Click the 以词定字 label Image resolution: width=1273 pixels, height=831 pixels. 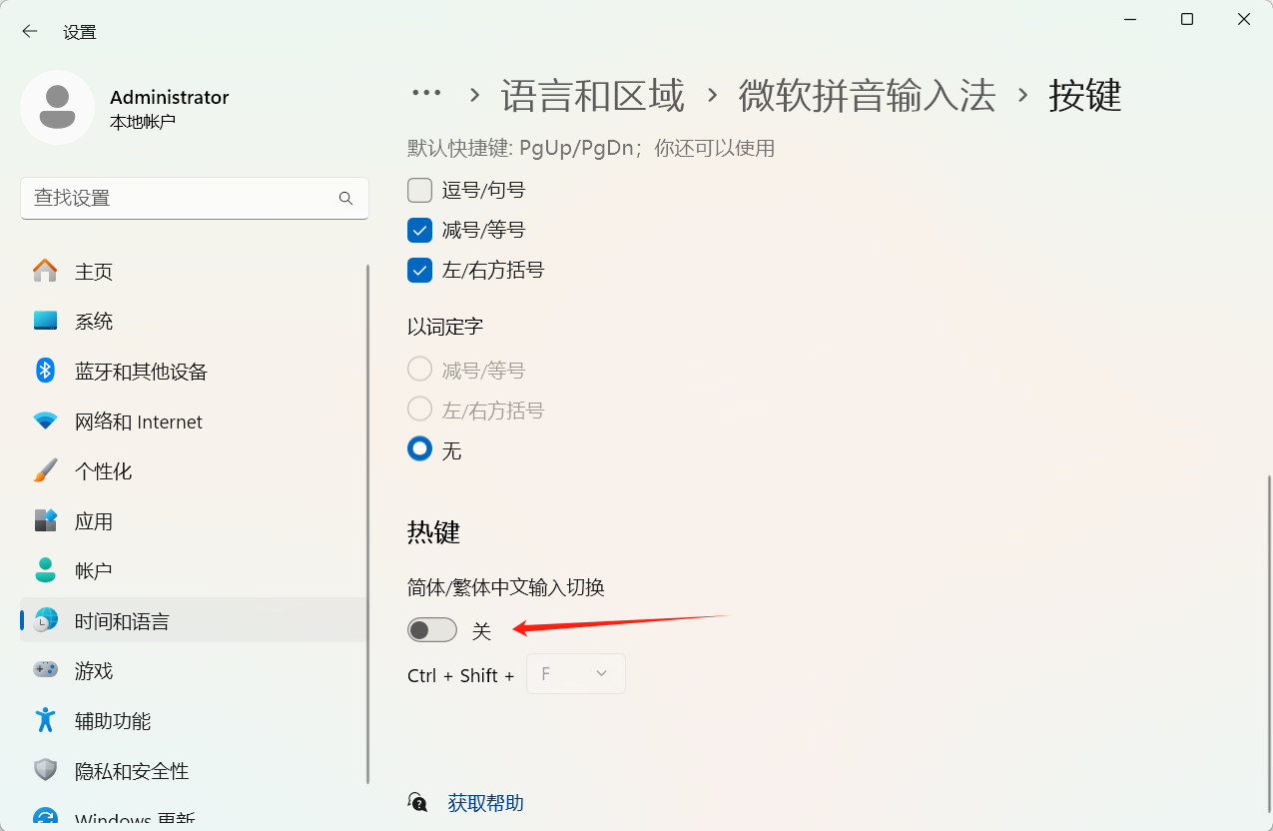click(445, 327)
